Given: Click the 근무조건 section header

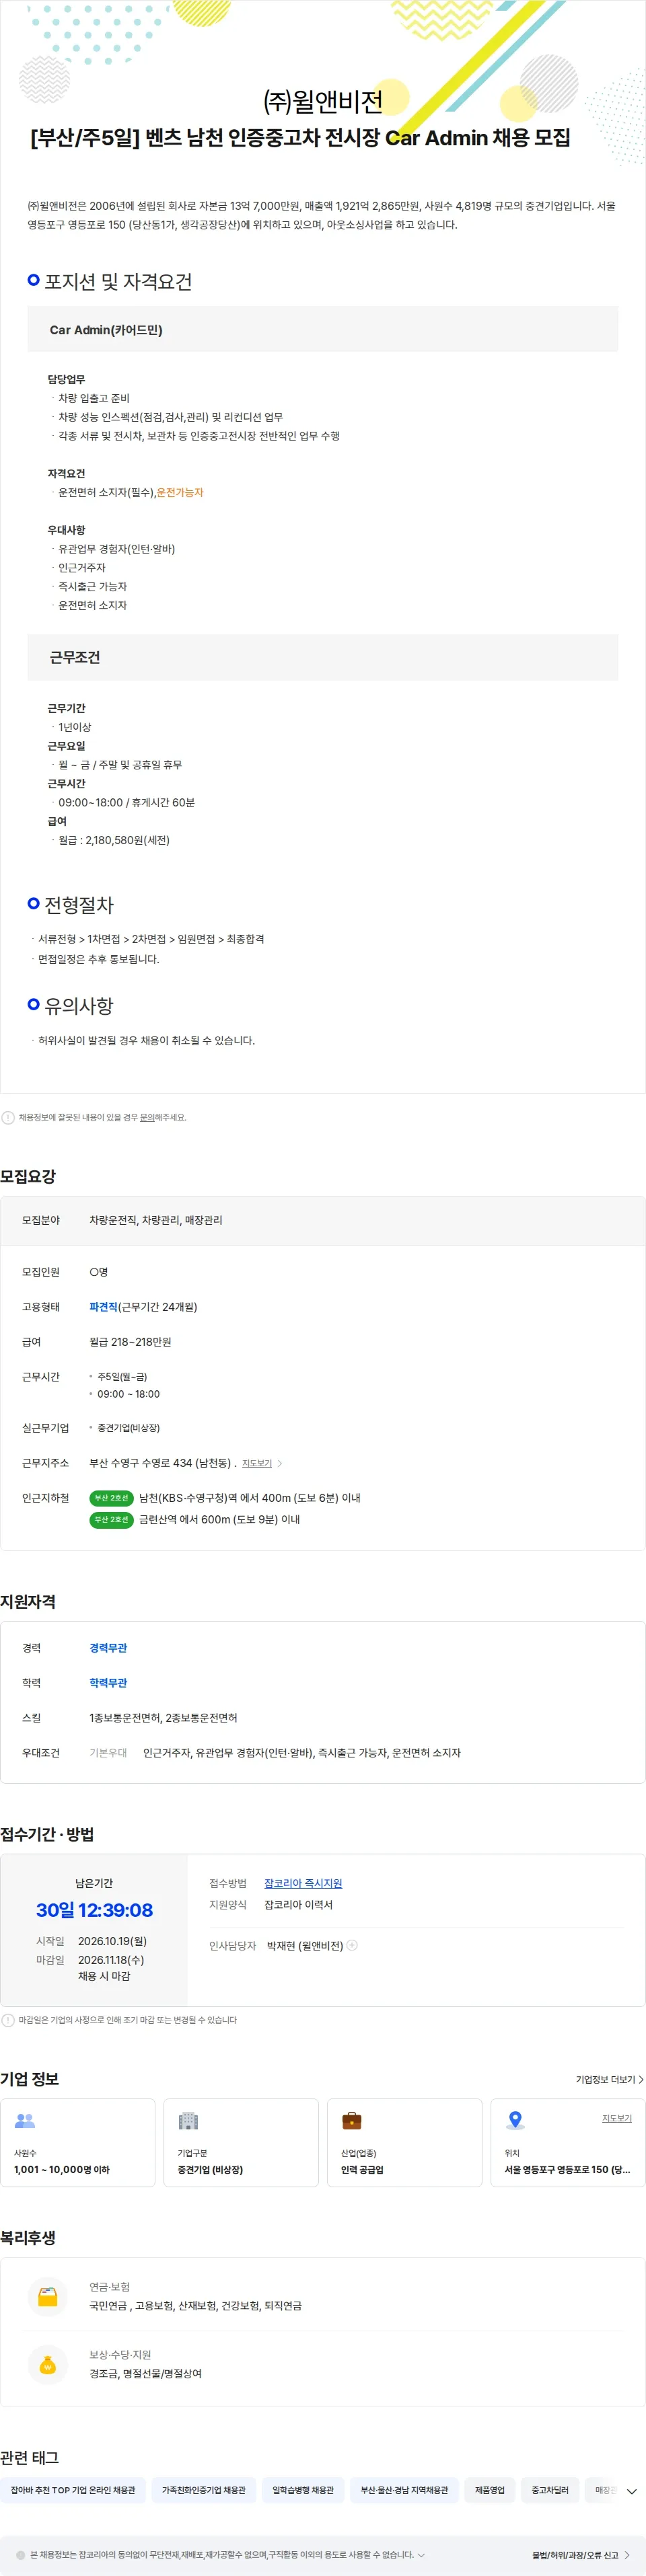Looking at the screenshot, I should pos(322,657).
